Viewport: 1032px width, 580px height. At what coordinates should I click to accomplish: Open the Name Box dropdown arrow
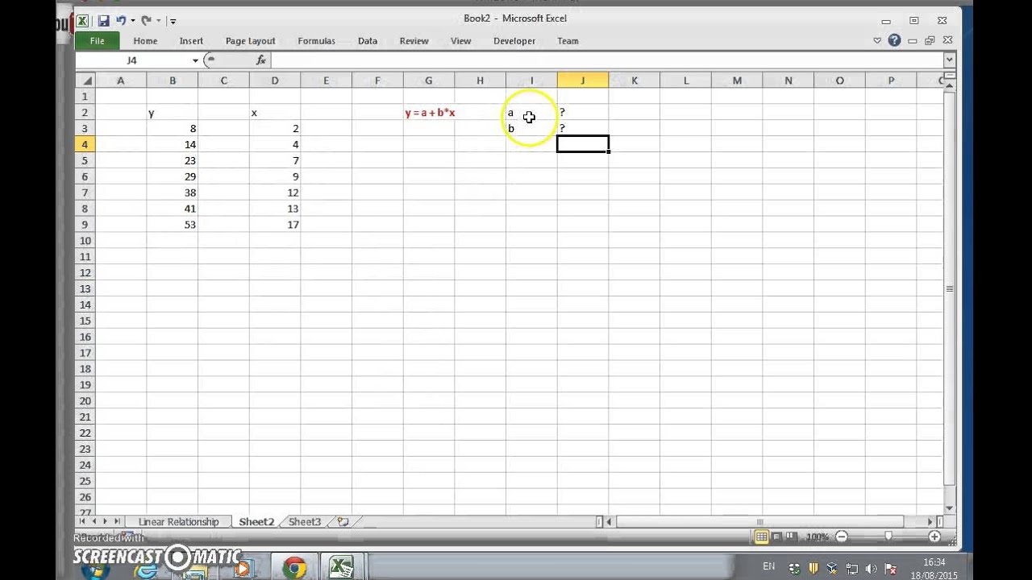coord(195,60)
